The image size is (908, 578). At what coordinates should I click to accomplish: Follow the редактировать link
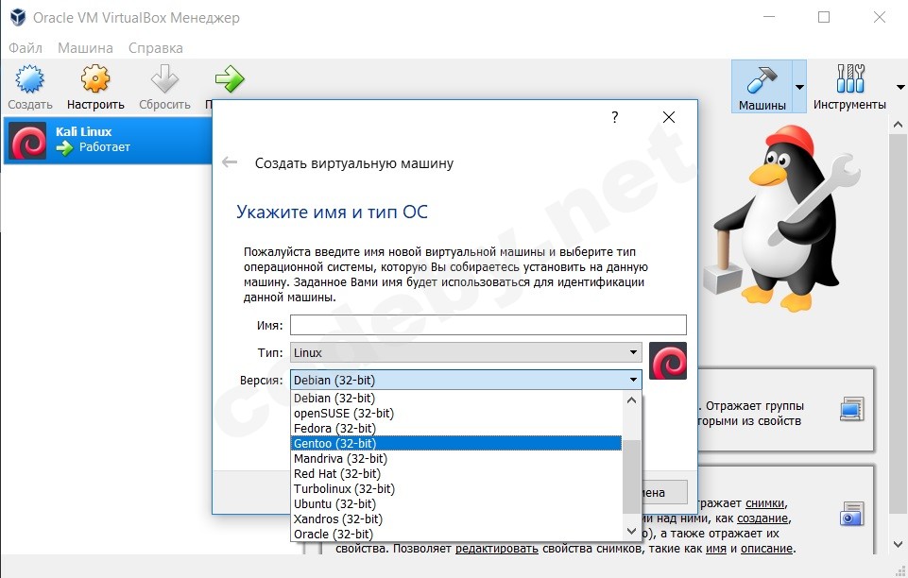pyautogui.click(x=497, y=548)
